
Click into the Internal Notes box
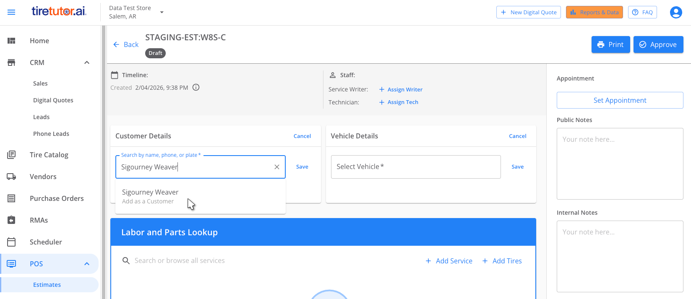coord(620,256)
